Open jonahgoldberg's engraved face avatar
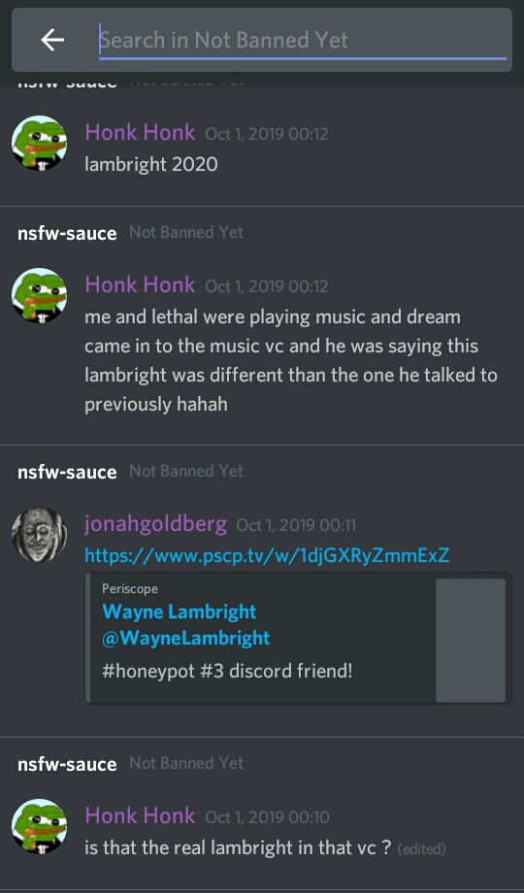This screenshot has width=524, height=893. click(39, 534)
